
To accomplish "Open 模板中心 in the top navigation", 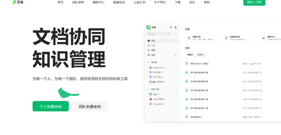I will click(99, 2).
